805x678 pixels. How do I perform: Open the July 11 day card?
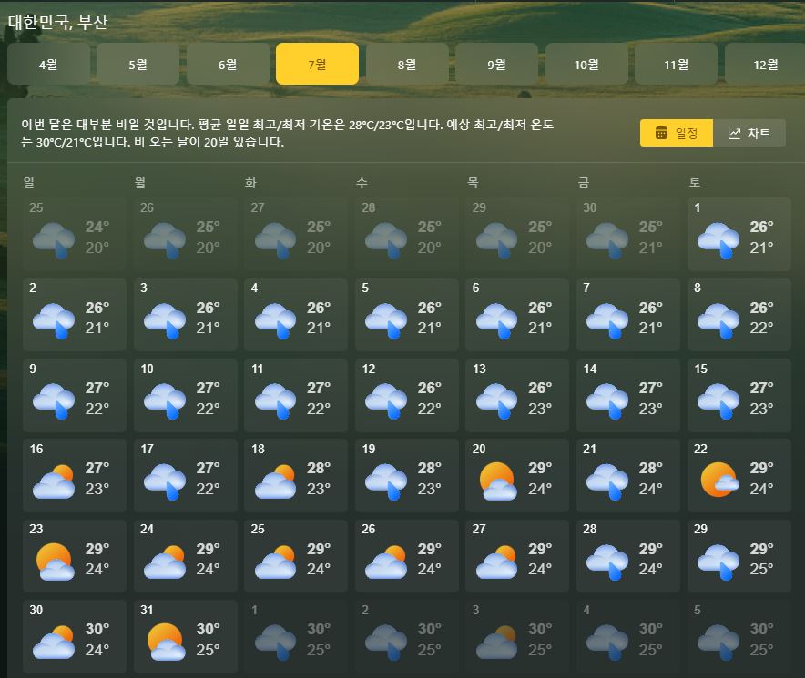coord(296,395)
